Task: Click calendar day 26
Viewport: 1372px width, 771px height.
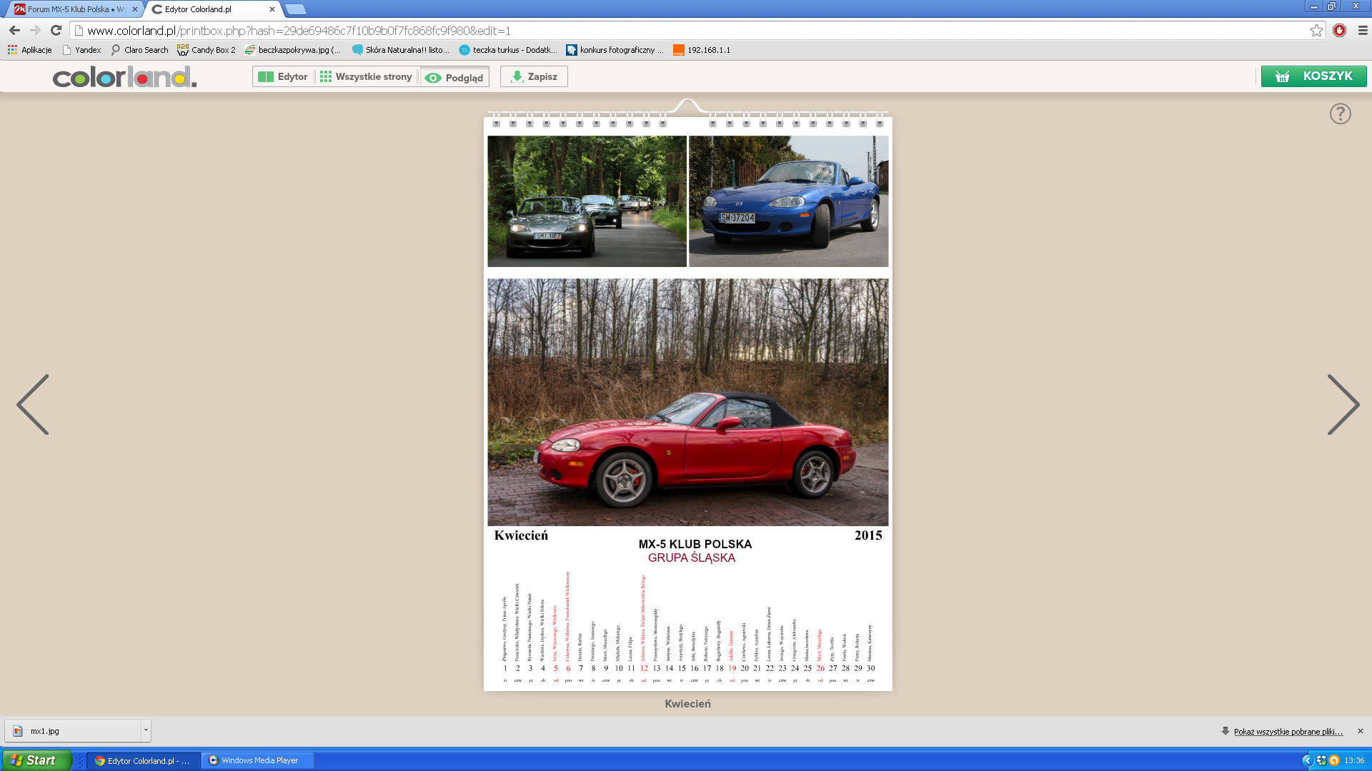Action: (820, 668)
